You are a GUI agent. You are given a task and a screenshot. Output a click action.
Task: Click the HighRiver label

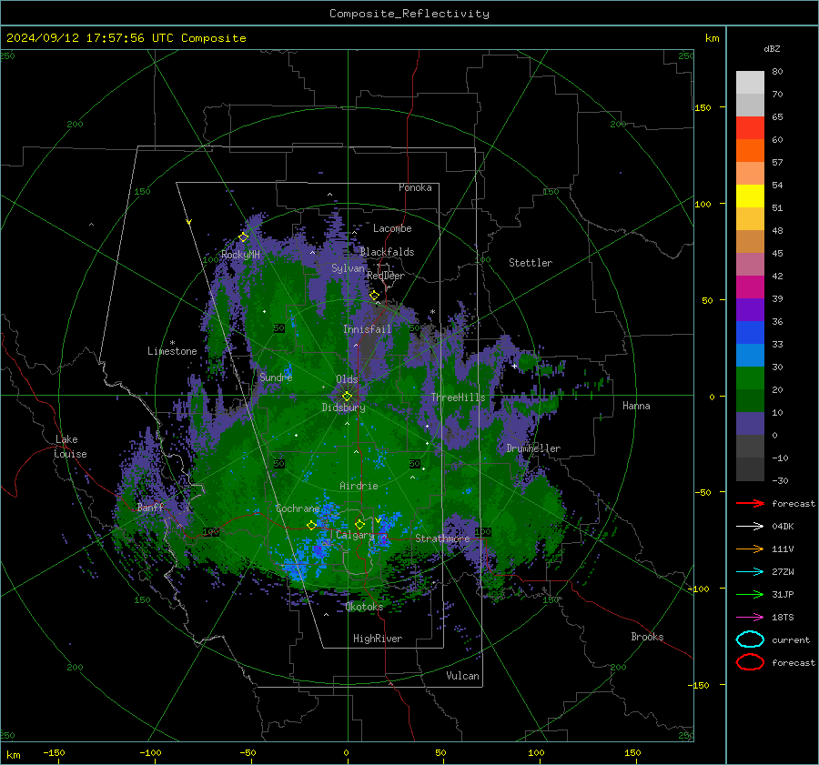(x=378, y=639)
